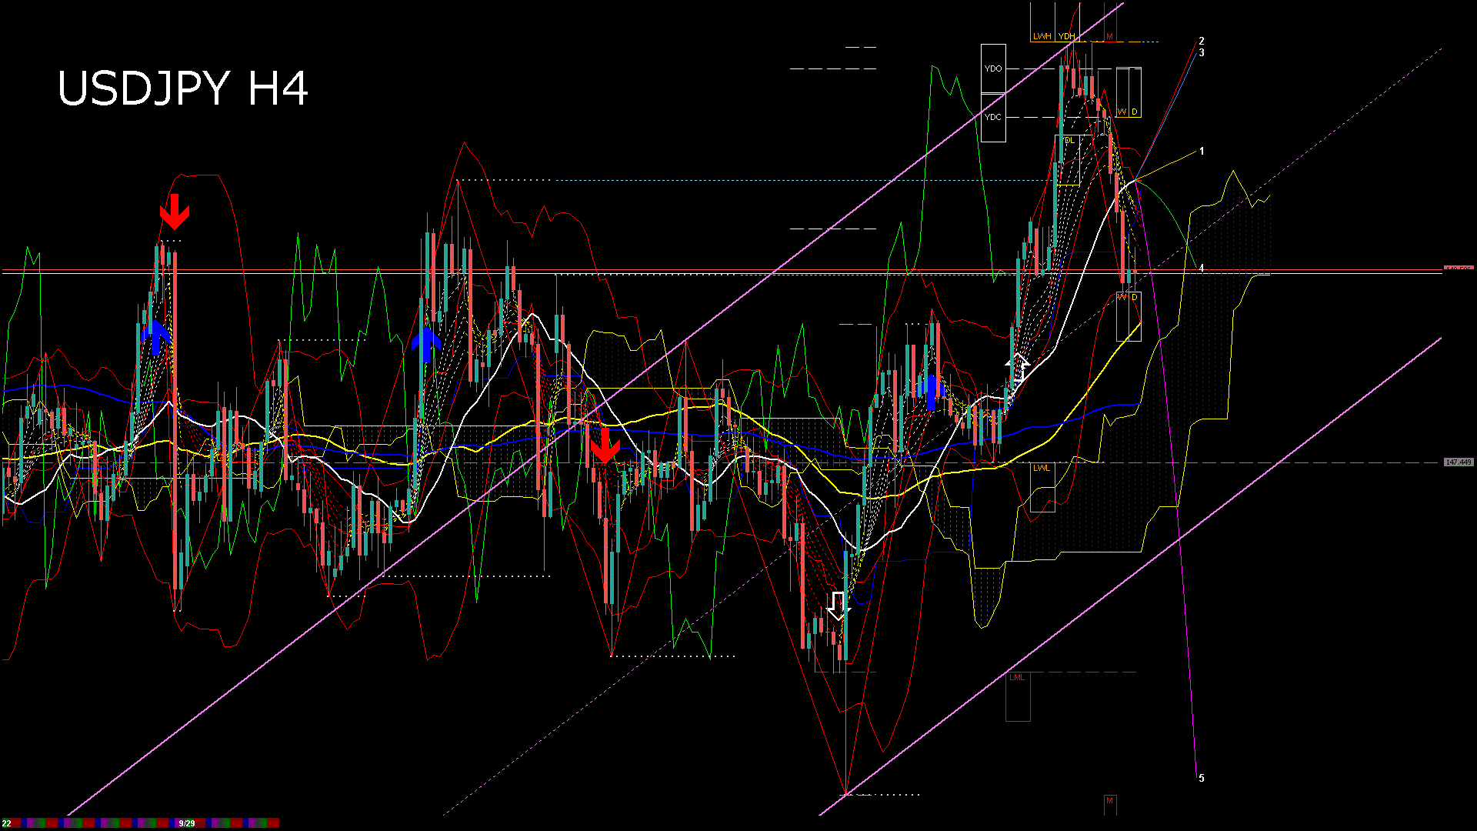Click the red down arrow at the first peak
1477x831 pixels.
coord(175,212)
